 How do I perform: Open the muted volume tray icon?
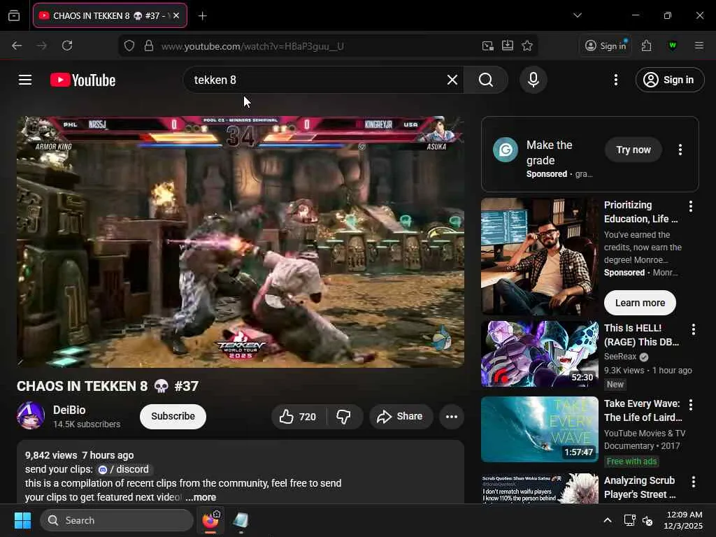pos(647,520)
